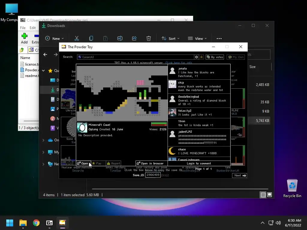
Task: Open save in browser
Action: pyautogui.click(x=151, y=163)
